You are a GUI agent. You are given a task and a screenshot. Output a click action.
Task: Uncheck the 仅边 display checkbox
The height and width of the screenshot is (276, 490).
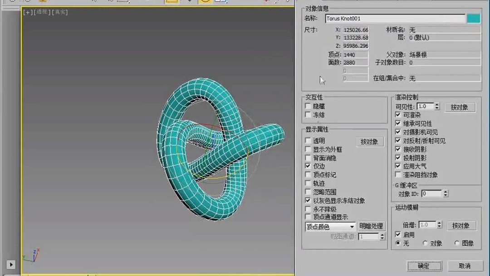[308, 166]
